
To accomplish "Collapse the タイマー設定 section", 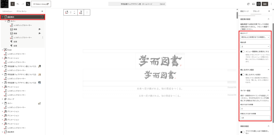I will pyautogui.click(x=268, y=90).
